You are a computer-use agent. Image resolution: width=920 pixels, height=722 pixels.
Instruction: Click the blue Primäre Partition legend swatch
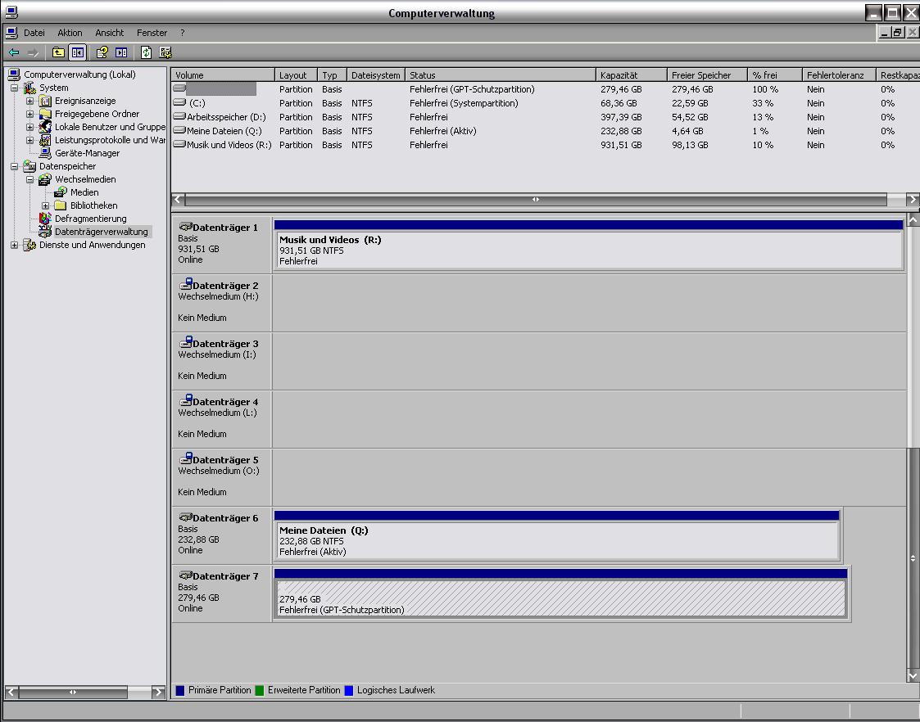(x=180, y=690)
